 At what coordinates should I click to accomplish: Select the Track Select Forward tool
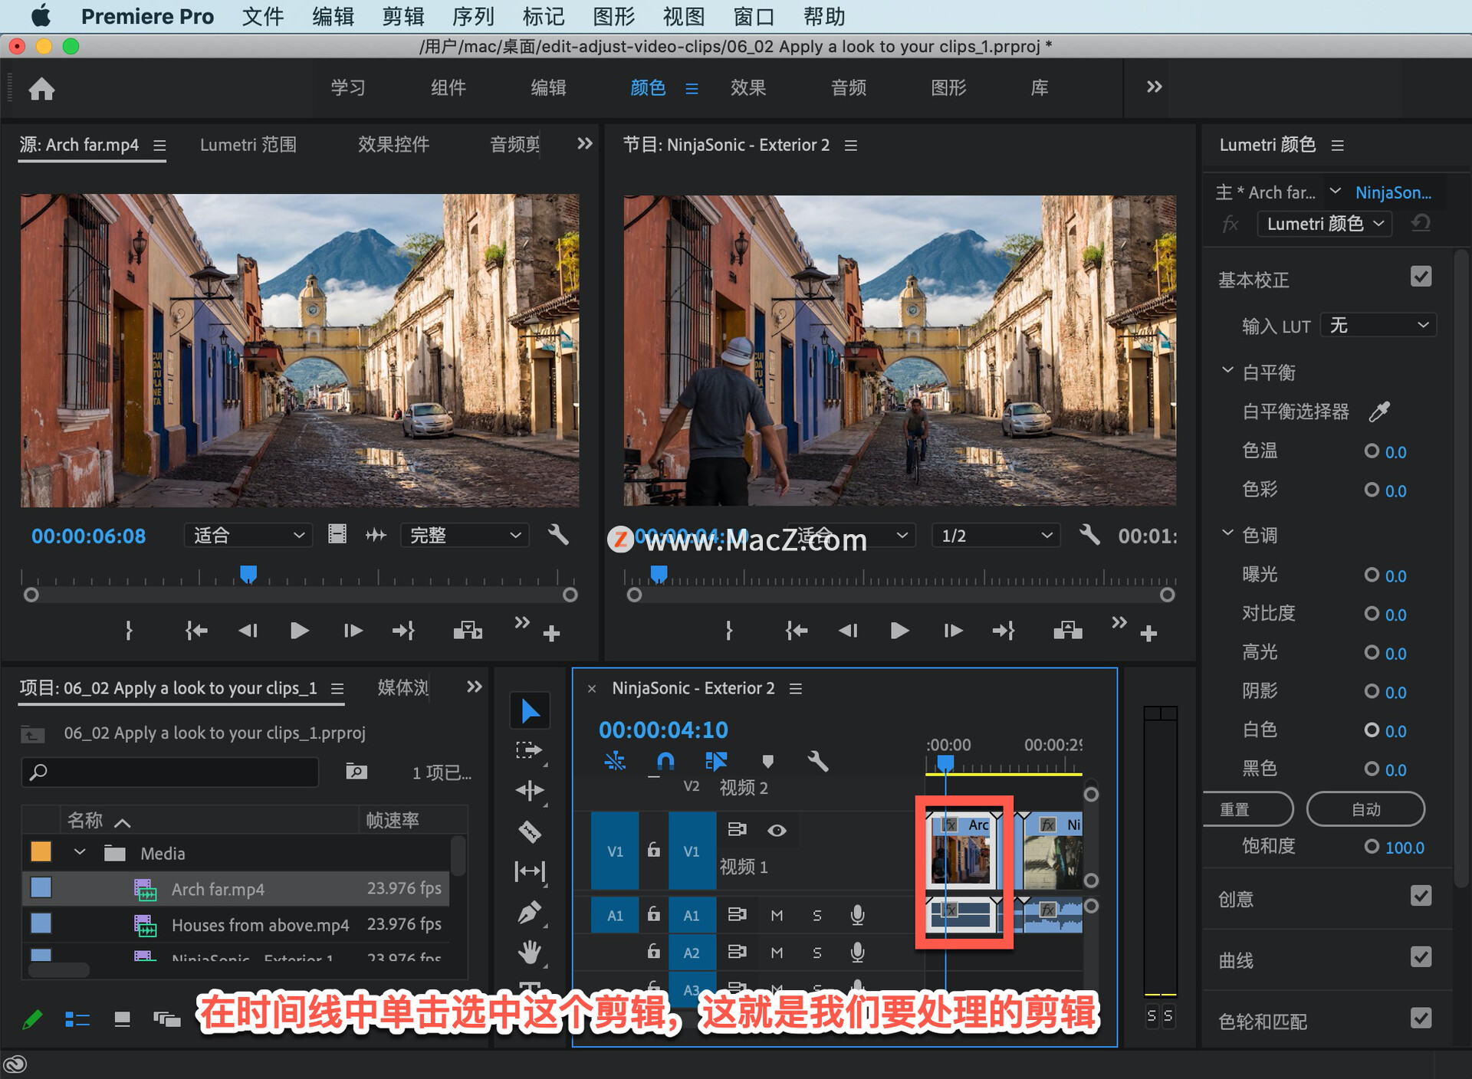click(x=530, y=750)
